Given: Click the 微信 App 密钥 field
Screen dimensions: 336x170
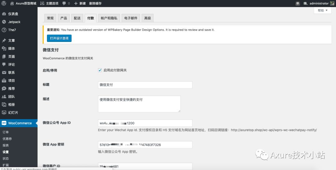Looking at the screenshot, I should pos(145,145).
